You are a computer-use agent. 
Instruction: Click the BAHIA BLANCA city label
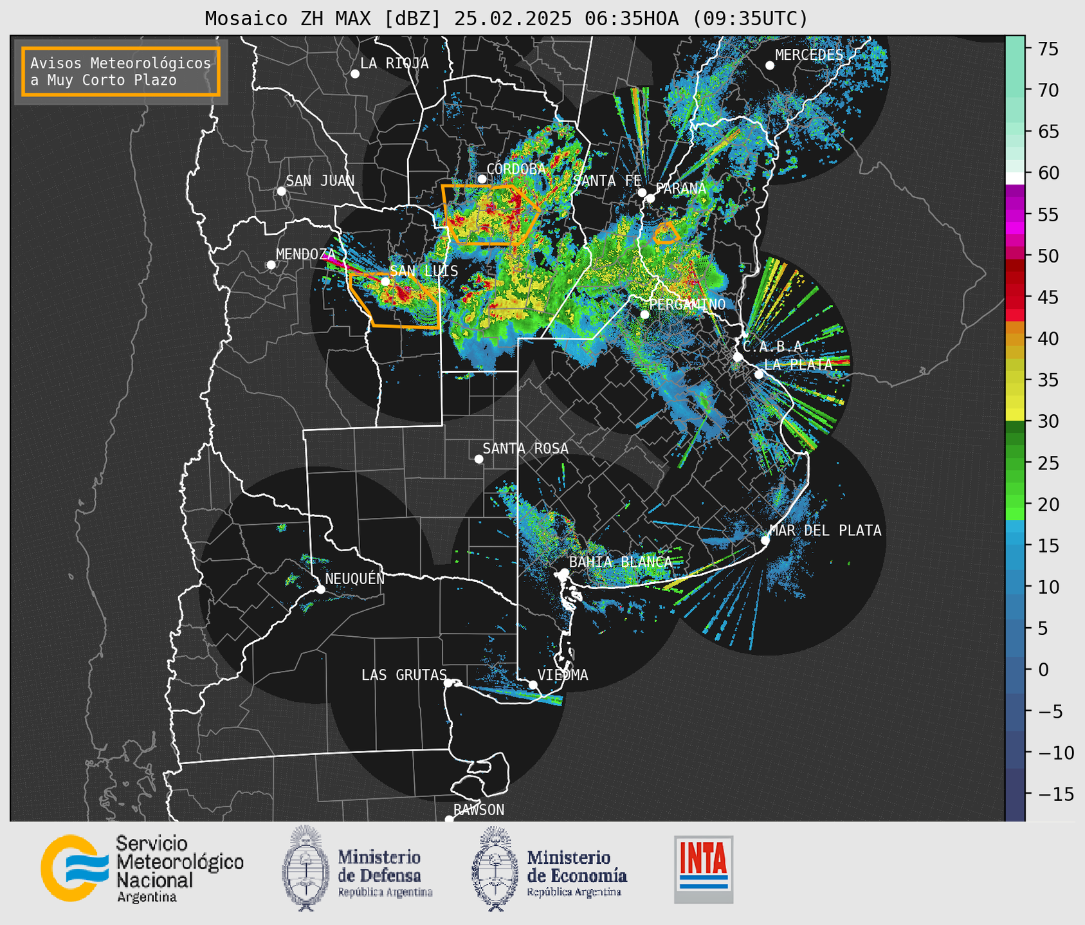621,562
